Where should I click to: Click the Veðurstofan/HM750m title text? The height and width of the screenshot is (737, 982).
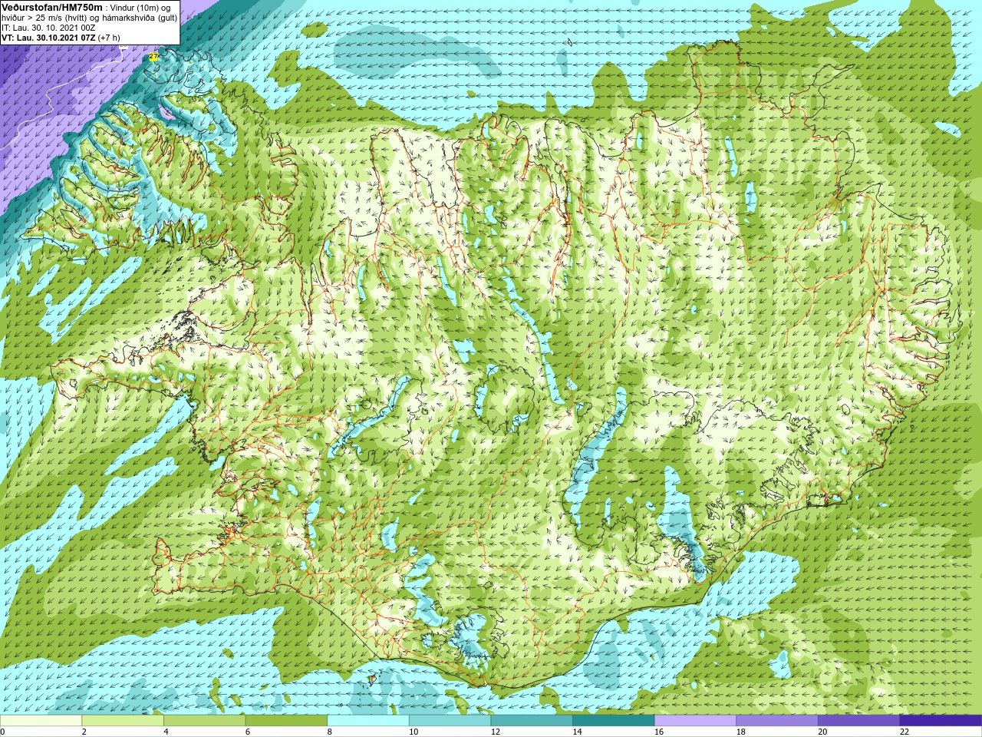[51, 7]
